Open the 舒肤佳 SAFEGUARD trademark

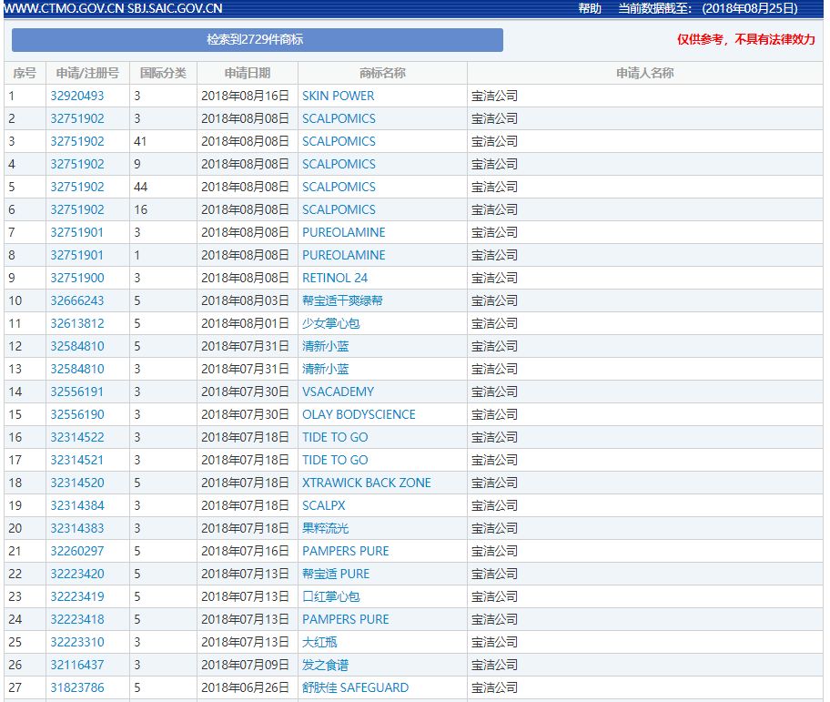[355, 687]
